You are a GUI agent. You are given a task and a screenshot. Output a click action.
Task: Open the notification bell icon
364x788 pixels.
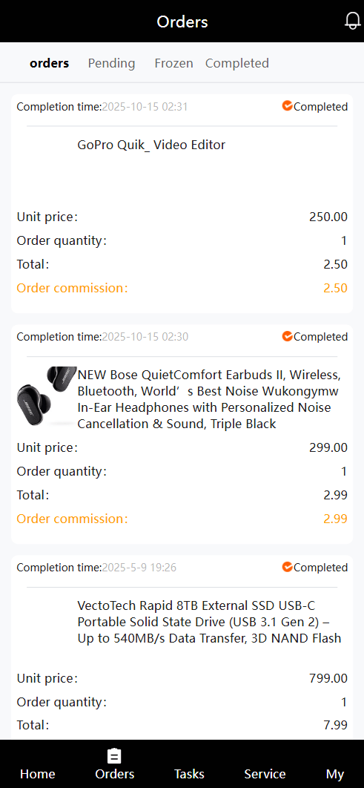[352, 21]
